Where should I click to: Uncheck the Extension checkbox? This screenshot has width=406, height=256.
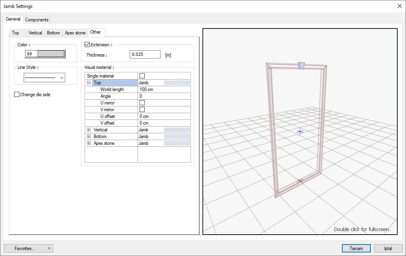click(x=88, y=45)
